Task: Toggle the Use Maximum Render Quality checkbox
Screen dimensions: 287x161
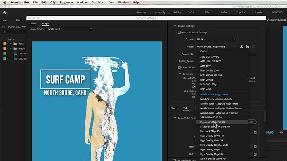Action: pos(174,160)
